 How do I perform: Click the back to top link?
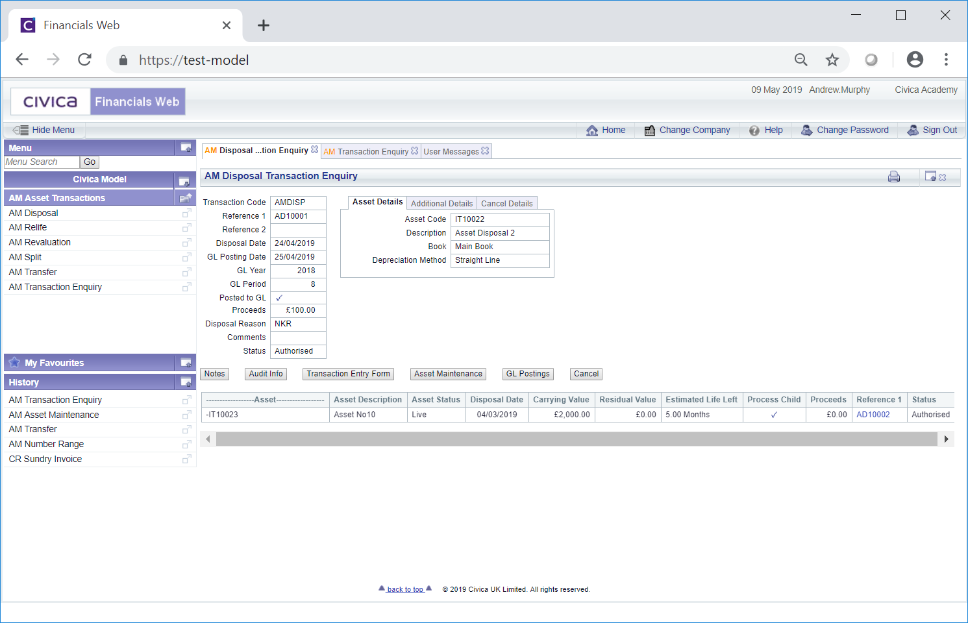coord(405,589)
